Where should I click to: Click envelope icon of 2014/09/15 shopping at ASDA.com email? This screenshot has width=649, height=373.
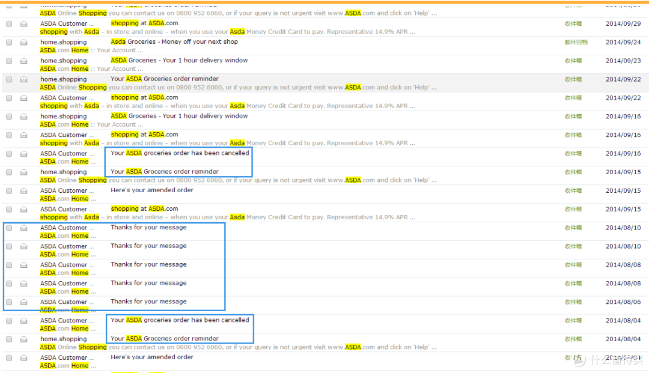pyautogui.click(x=24, y=209)
